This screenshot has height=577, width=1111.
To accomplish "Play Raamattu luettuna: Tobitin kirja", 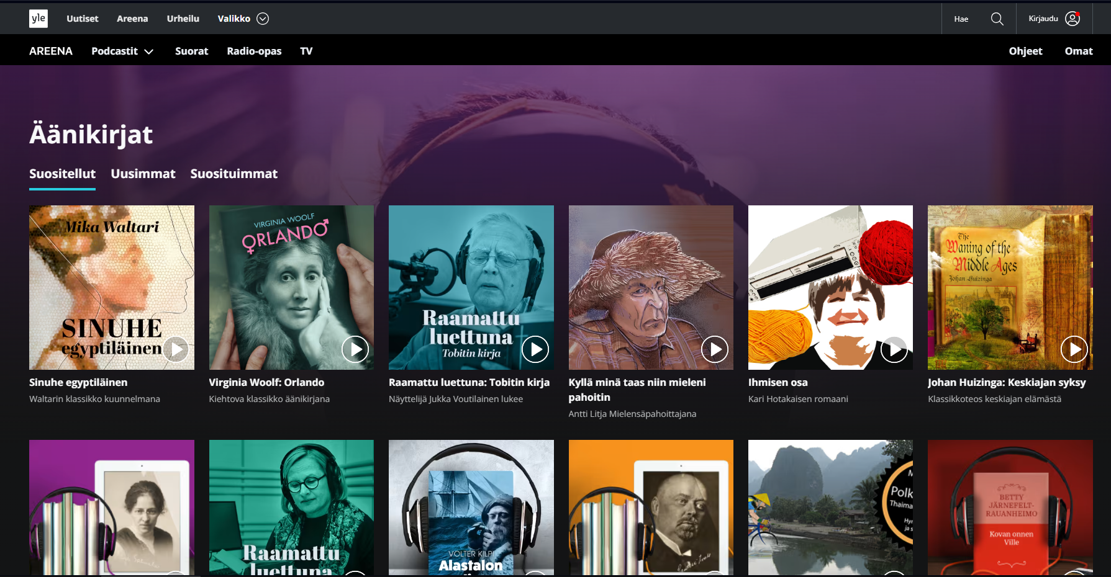I will click(x=535, y=349).
